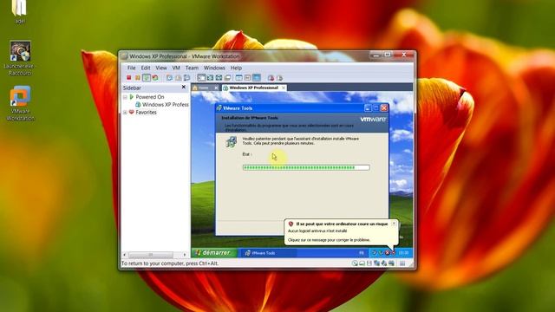Click the Unity mode toolbar icon
Image resolution: width=555 pixels, height=312 pixels.
point(227,78)
